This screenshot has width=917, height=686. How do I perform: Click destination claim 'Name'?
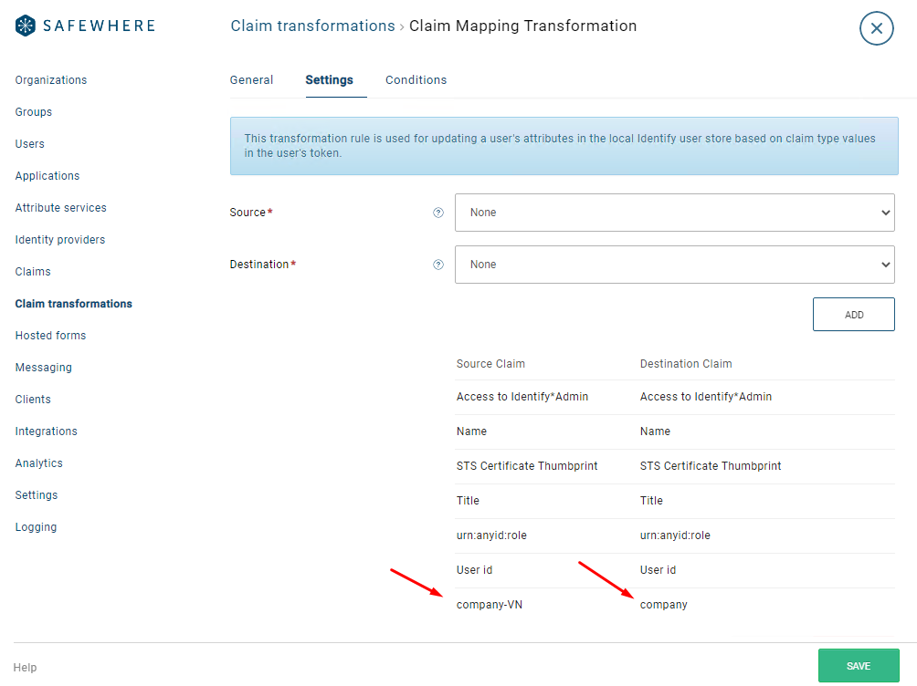[x=655, y=431]
